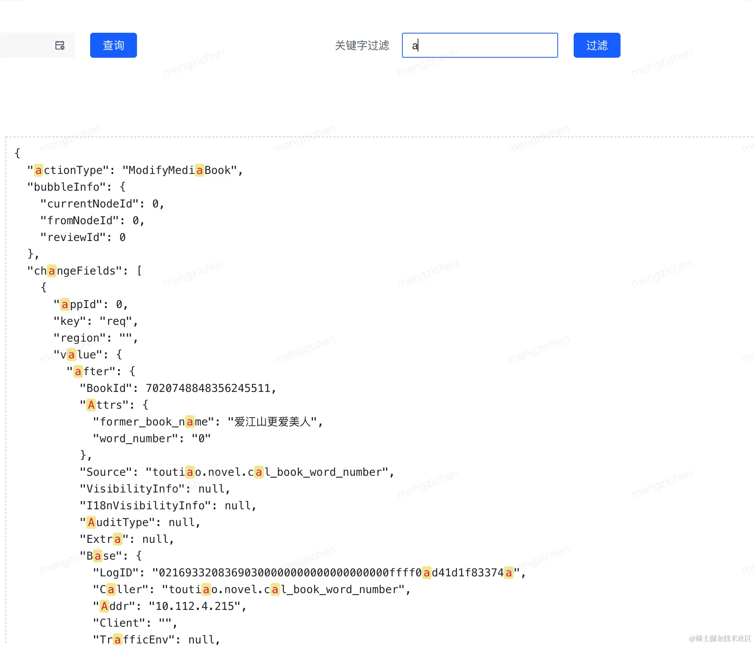Focus the 关键字过滤 keyword input field
The height and width of the screenshot is (645, 754).
point(479,46)
